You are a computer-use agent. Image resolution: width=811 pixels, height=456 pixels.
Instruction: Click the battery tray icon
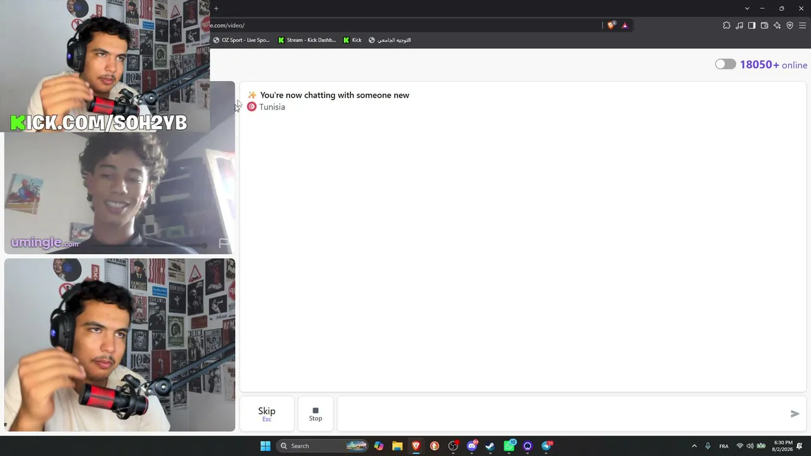(761, 446)
